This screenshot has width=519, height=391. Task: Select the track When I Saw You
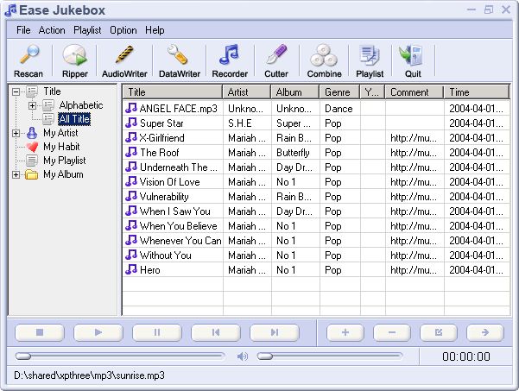[x=174, y=211]
